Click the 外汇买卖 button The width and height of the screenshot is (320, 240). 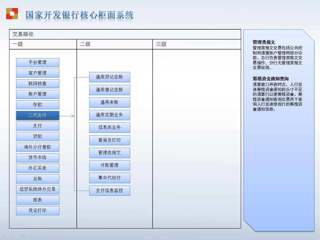[37, 168]
